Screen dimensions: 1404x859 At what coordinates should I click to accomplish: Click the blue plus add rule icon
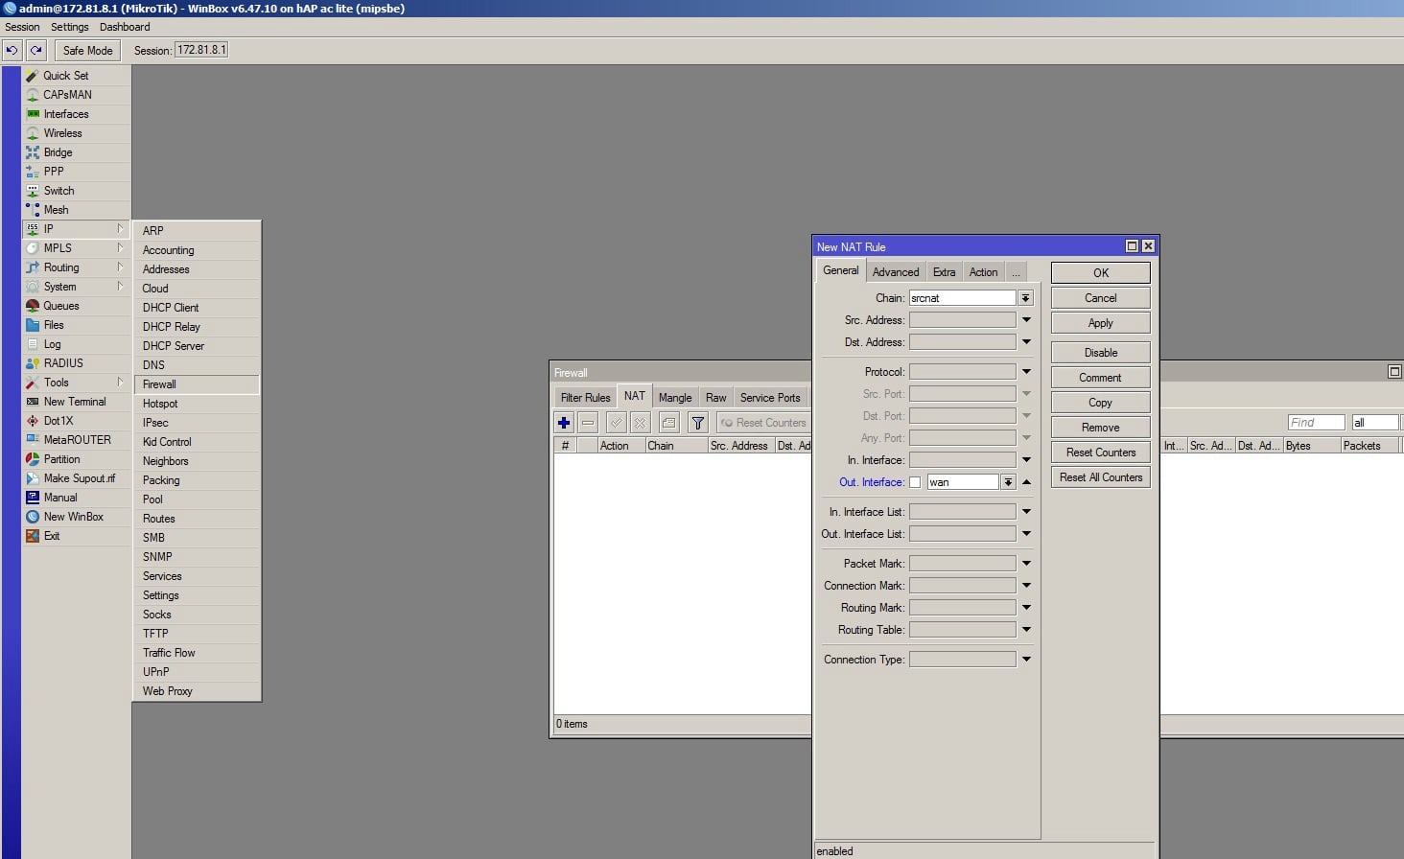[564, 423]
